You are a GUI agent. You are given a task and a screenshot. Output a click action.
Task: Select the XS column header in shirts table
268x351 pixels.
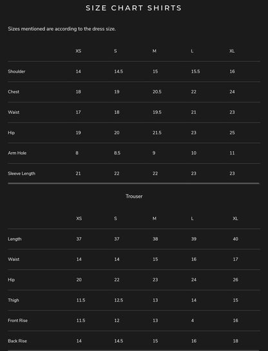(x=79, y=51)
